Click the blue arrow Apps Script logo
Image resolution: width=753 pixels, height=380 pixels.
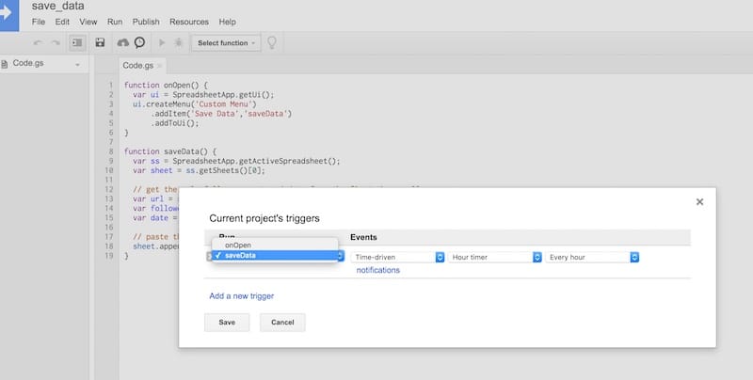tap(8, 15)
